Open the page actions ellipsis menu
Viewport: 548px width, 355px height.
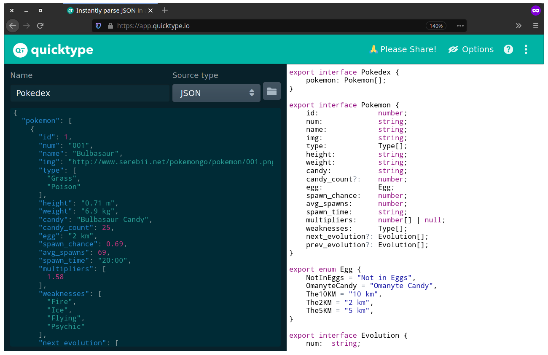pos(460,26)
